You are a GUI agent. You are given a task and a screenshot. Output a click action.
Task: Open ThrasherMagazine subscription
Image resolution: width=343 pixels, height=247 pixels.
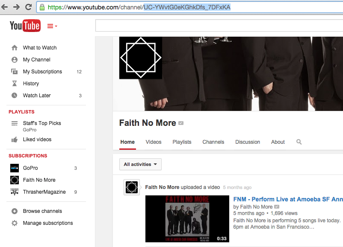click(44, 192)
